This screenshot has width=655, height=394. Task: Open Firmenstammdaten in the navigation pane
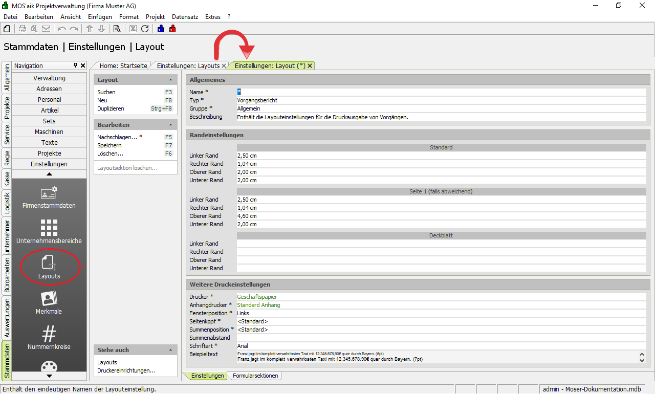click(49, 198)
